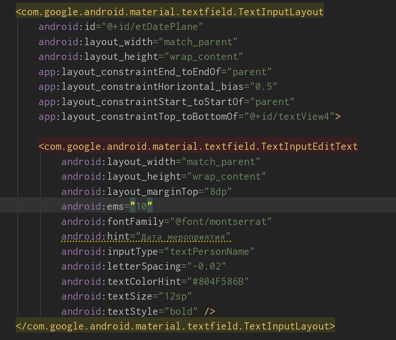396x340 pixels.
Task: Click the closing TextInputLayout tag
Action: (x=175, y=326)
